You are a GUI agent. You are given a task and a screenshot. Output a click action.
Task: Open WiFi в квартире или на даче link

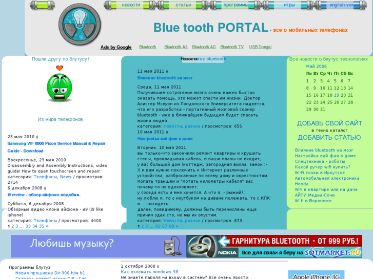pos(326,189)
